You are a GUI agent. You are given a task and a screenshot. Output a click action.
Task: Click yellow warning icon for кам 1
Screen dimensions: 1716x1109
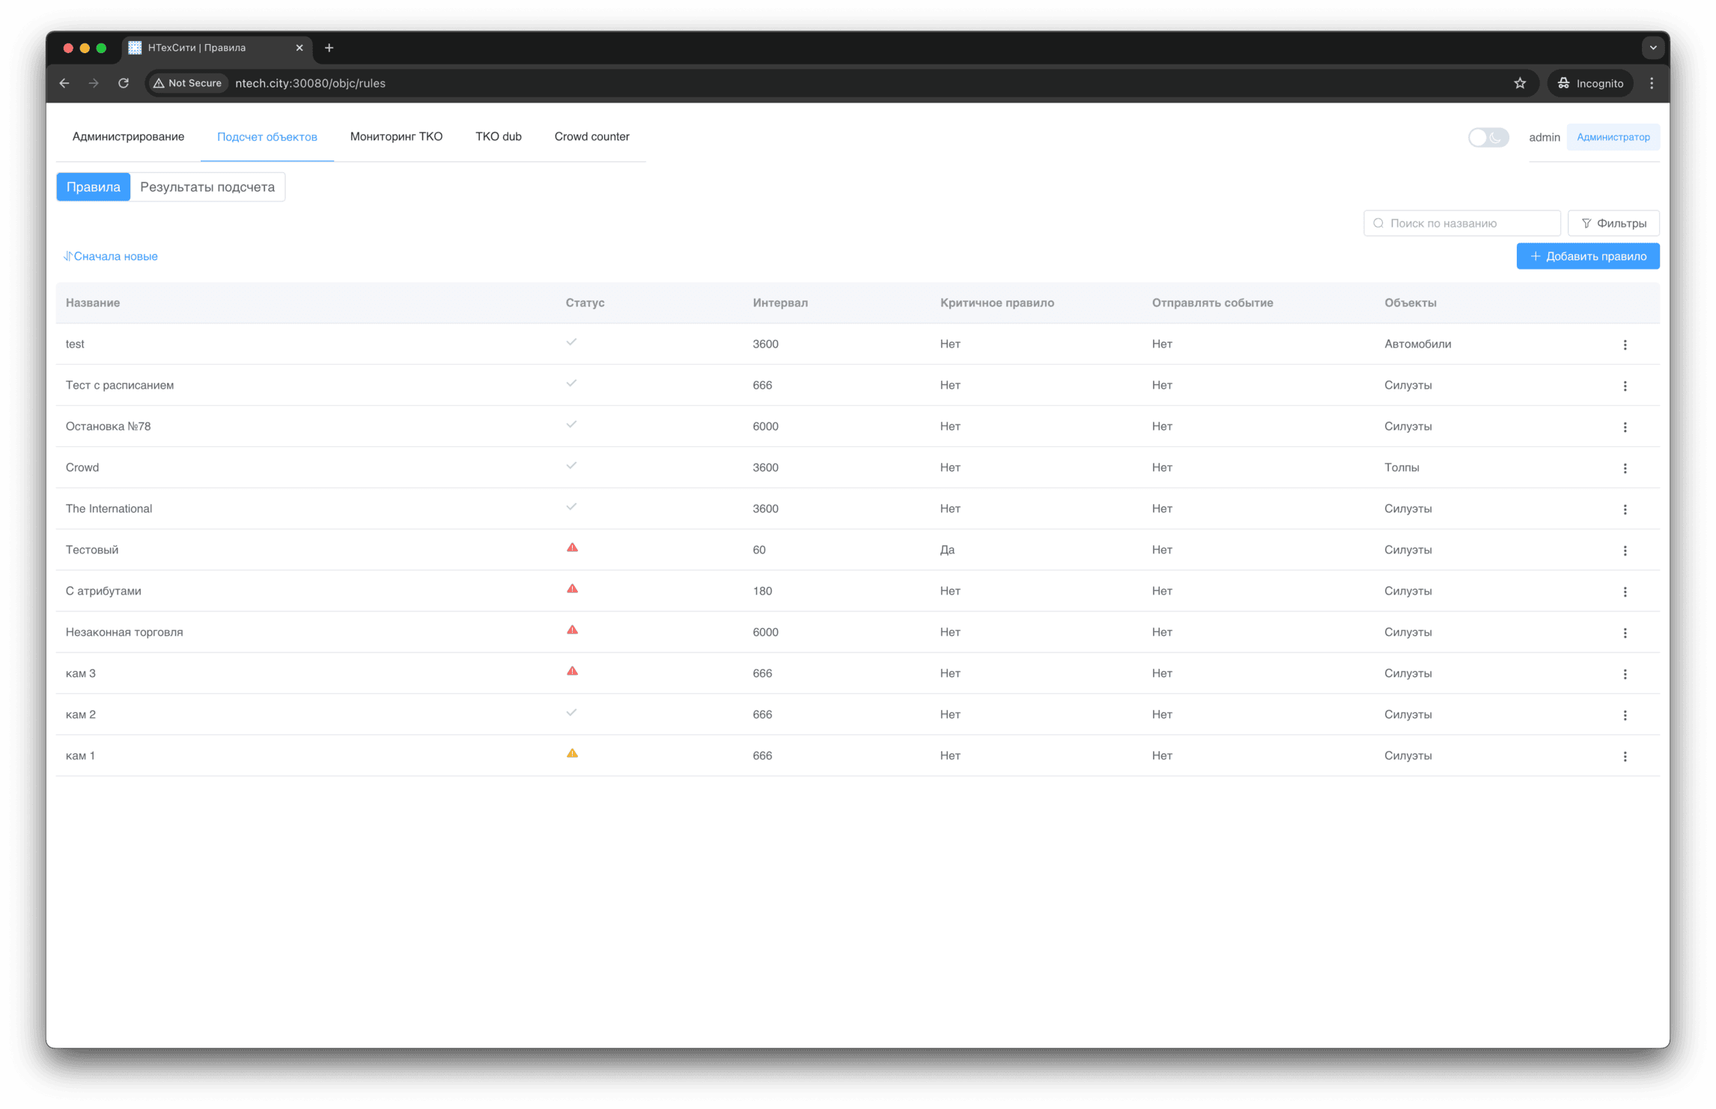point(572,754)
